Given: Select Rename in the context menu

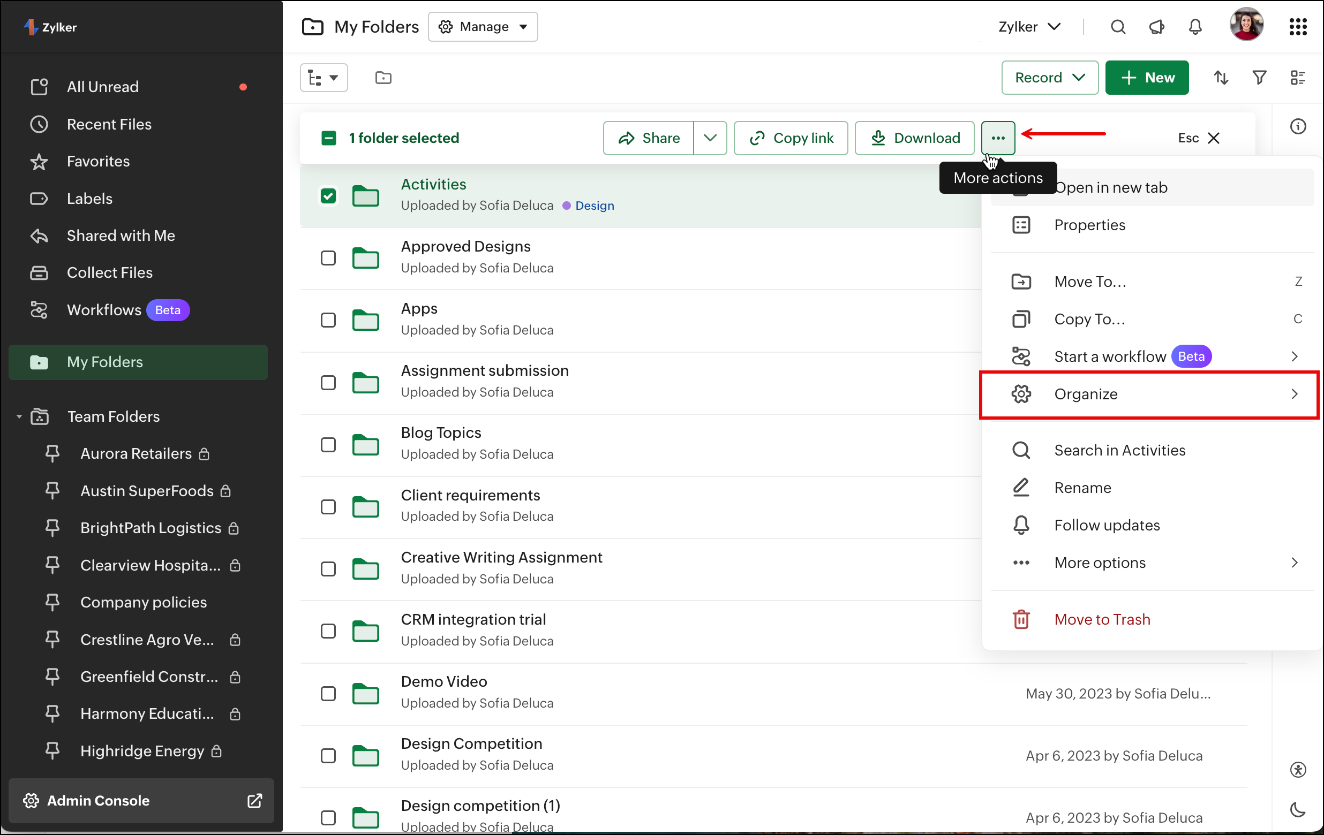Looking at the screenshot, I should pyautogui.click(x=1082, y=488).
